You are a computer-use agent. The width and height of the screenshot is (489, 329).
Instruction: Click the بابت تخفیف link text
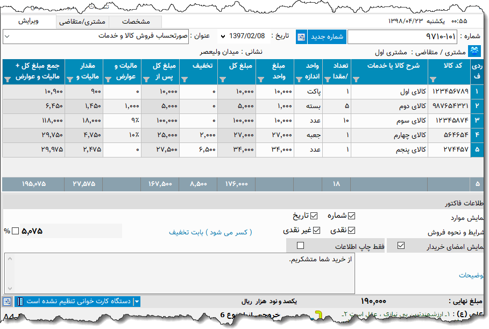click(210, 232)
